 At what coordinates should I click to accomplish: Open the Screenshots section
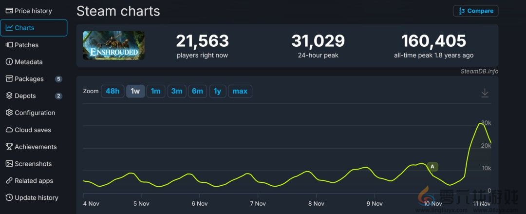coord(33,164)
